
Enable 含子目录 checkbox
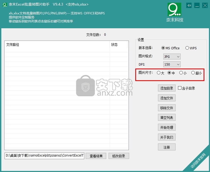pyautogui.click(x=187, y=88)
